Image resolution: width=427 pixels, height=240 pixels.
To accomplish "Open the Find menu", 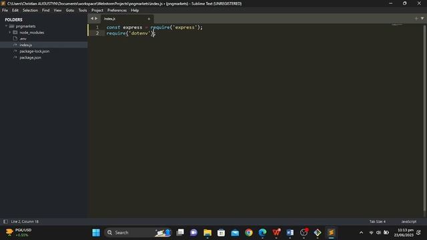I will point(46,11).
